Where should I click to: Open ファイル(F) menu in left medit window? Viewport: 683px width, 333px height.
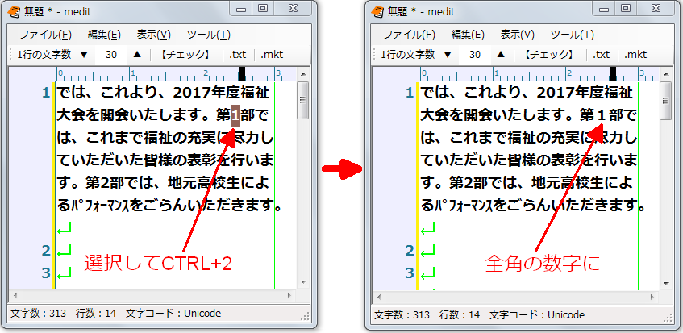[45, 35]
